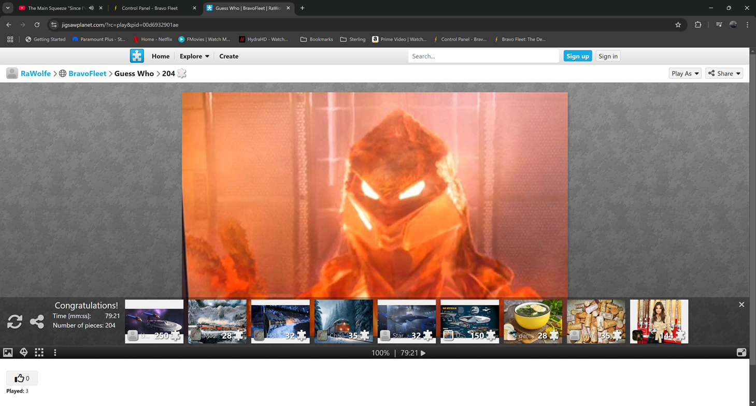
Task: Open the 250-piece starship puzzle thumbnail
Action: click(x=154, y=321)
